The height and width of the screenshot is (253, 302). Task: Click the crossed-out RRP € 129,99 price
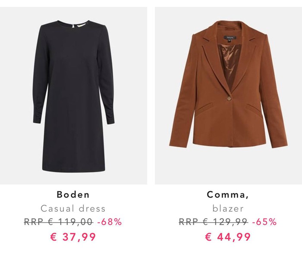coord(214,222)
